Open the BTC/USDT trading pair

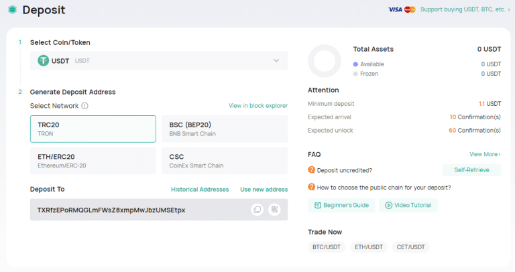[x=327, y=247]
